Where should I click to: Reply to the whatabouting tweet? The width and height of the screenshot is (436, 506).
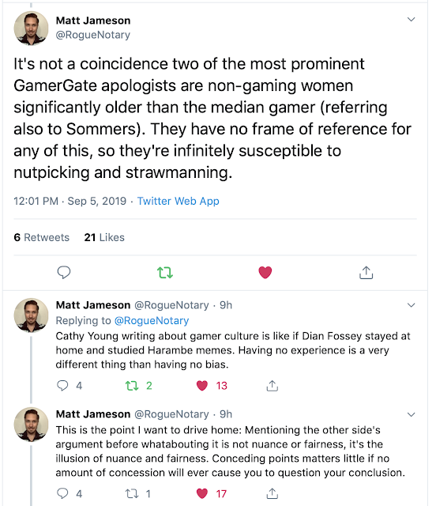point(62,493)
